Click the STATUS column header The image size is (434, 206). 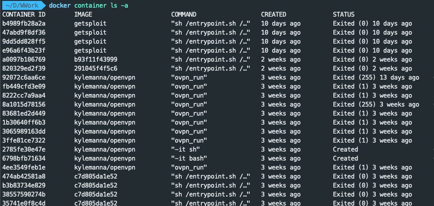pos(344,15)
